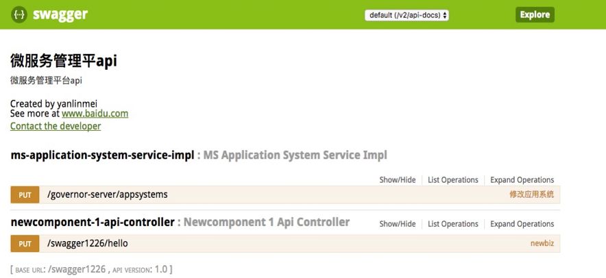The height and width of the screenshot is (278, 606).
Task: Click PUT badge for appsystems endpoint
Action: (25, 195)
